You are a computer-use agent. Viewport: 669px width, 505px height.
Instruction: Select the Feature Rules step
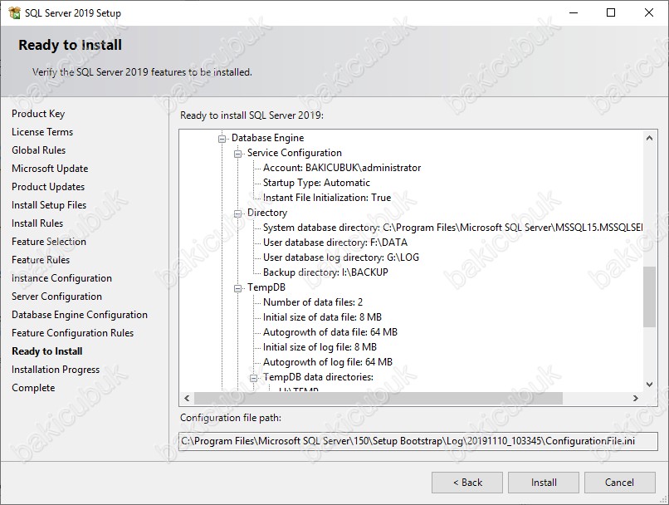click(x=41, y=260)
